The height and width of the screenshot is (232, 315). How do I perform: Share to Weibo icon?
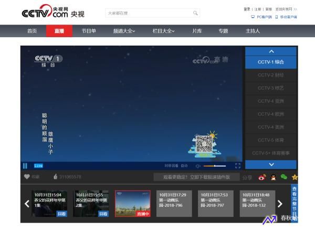point(262,177)
